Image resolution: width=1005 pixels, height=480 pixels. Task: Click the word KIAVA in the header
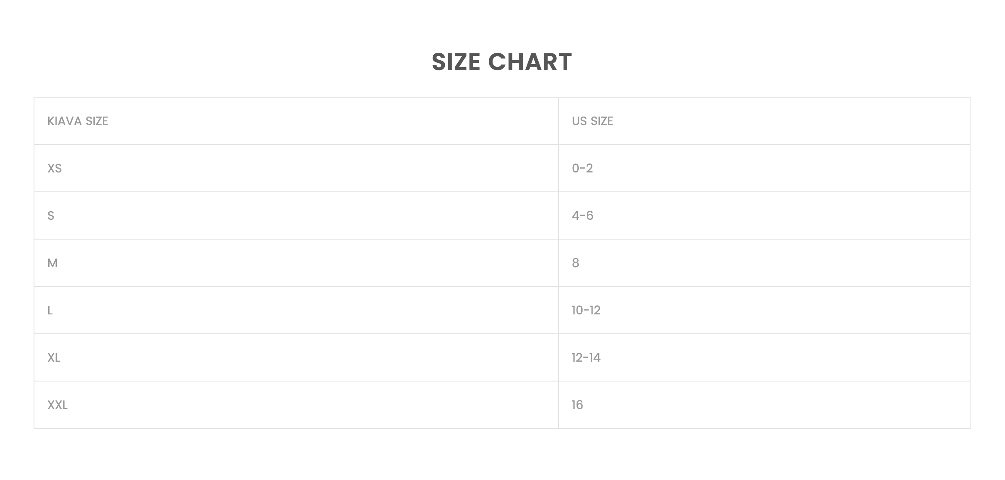click(65, 121)
